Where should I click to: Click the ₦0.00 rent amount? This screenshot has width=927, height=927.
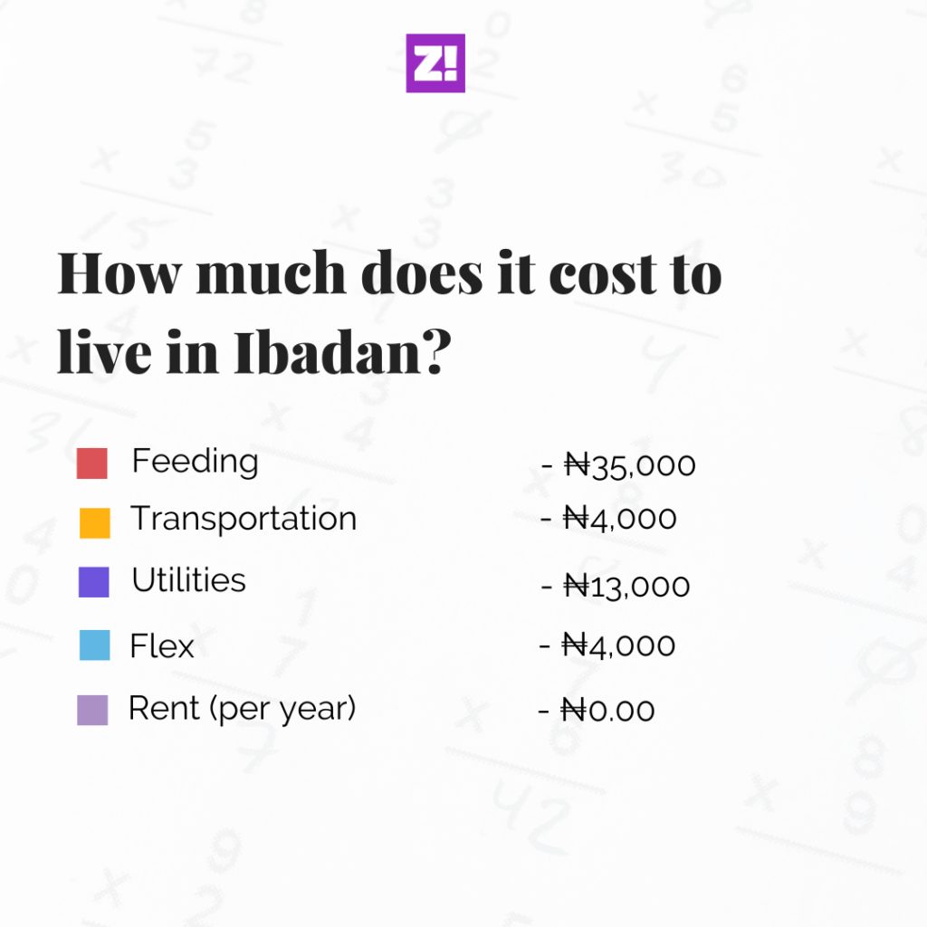607,710
